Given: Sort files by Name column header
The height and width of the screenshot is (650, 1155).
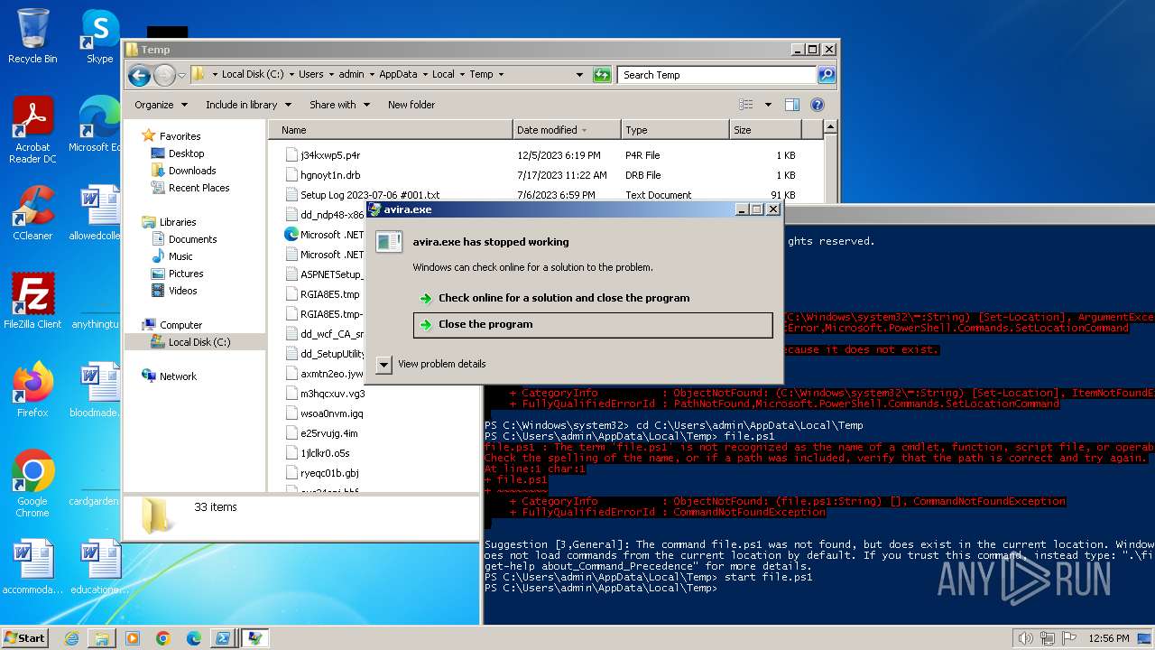Looking at the screenshot, I should pyautogui.click(x=391, y=130).
